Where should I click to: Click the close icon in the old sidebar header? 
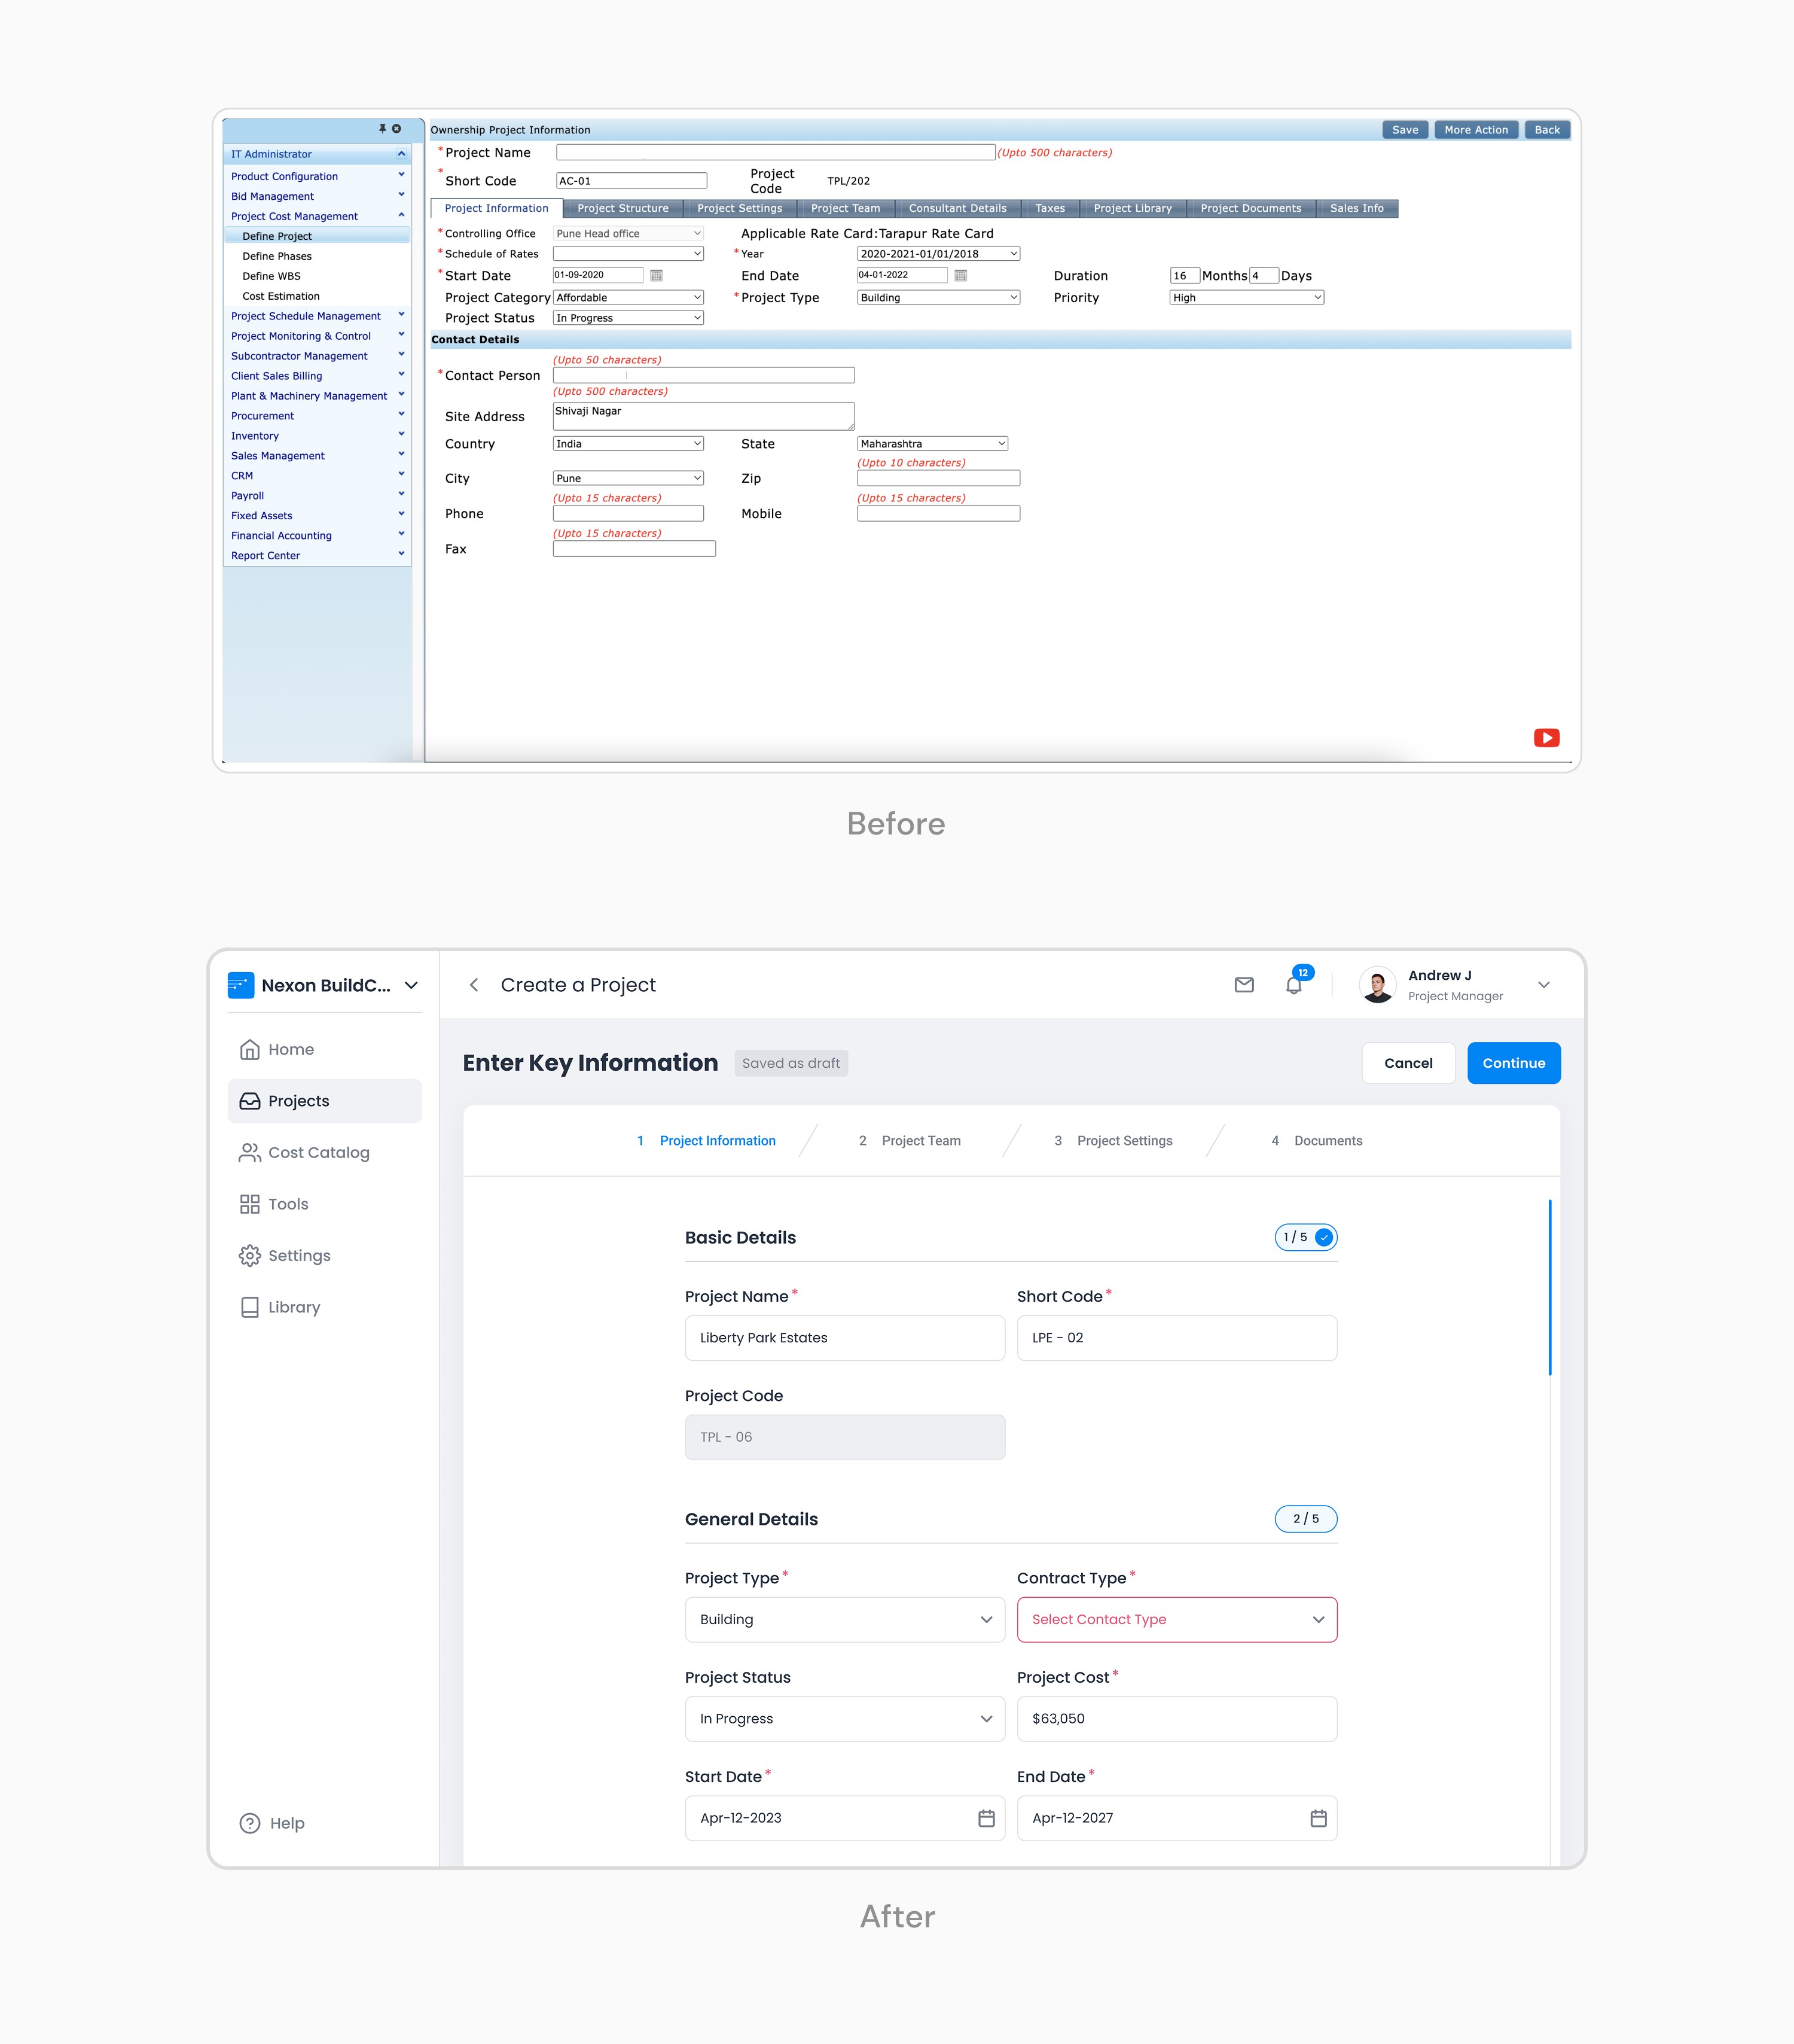tap(397, 129)
